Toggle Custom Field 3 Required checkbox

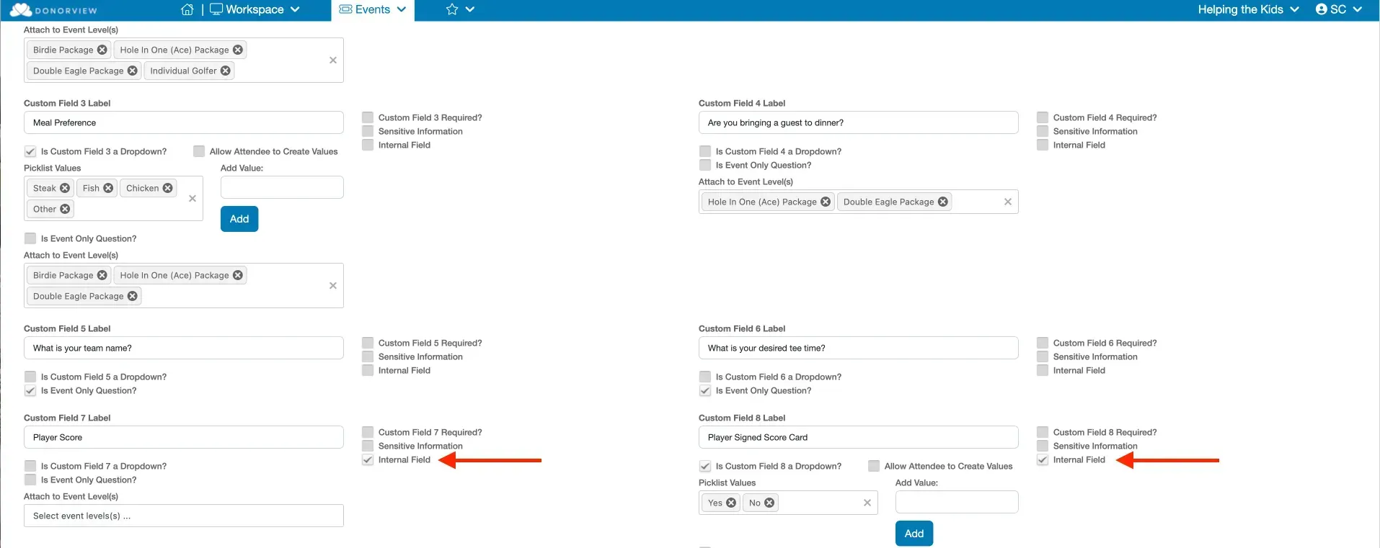click(x=368, y=117)
